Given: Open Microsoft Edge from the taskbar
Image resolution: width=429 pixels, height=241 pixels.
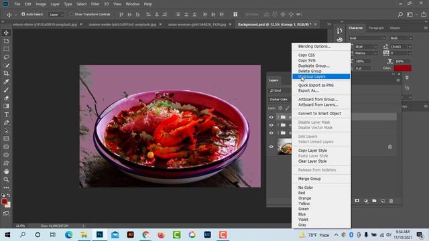Looking at the screenshot, I should 68,235.
